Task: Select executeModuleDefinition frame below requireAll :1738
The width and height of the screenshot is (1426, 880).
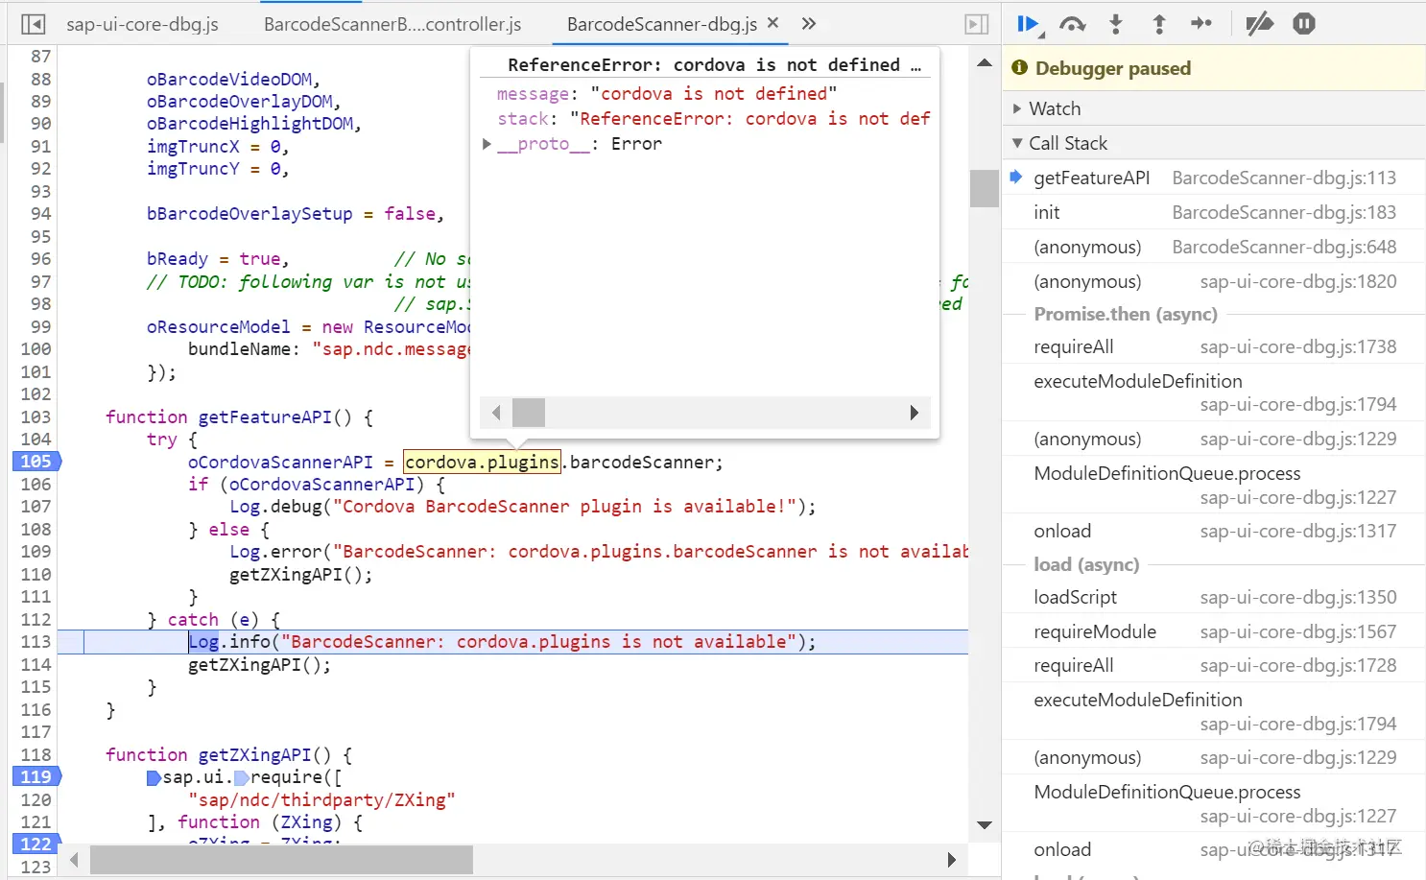Action: click(1214, 392)
